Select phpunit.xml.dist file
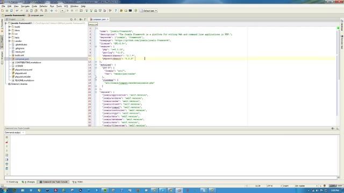Image resolution: width=344 pixels, height=193 pixels. (23, 77)
